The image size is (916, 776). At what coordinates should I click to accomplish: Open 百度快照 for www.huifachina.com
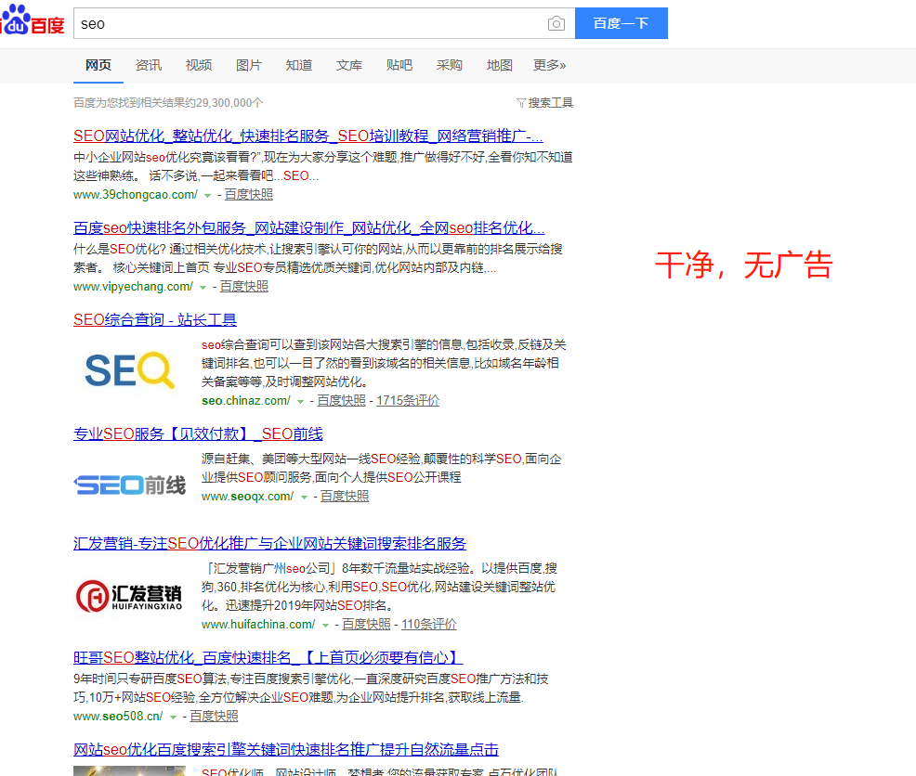[x=366, y=624]
